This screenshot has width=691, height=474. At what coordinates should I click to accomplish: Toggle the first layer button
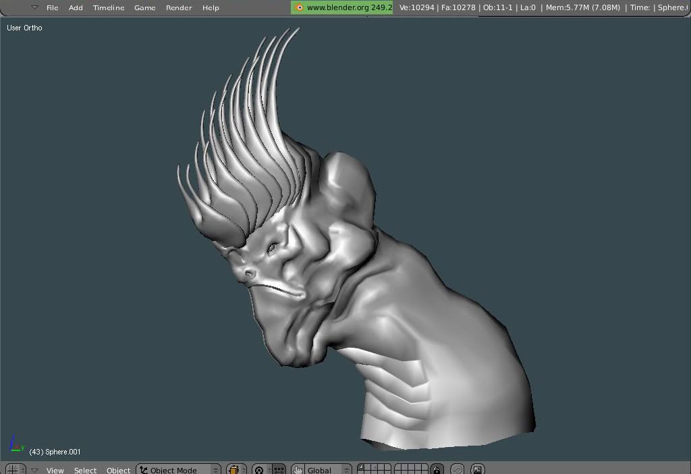(361, 467)
